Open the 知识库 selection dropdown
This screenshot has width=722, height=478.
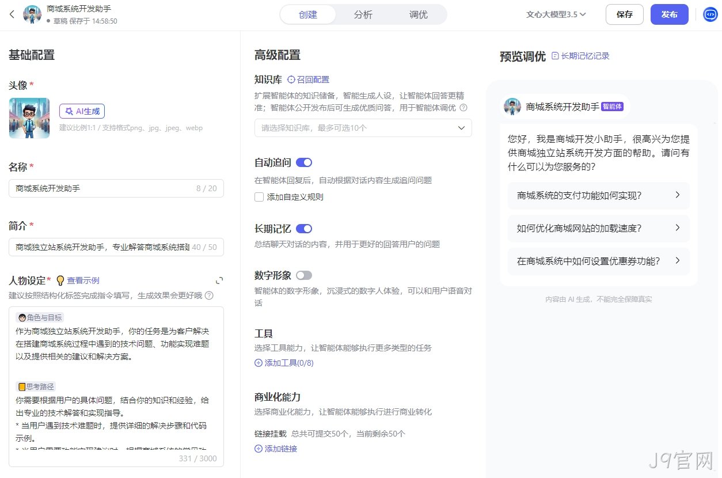coord(363,128)
